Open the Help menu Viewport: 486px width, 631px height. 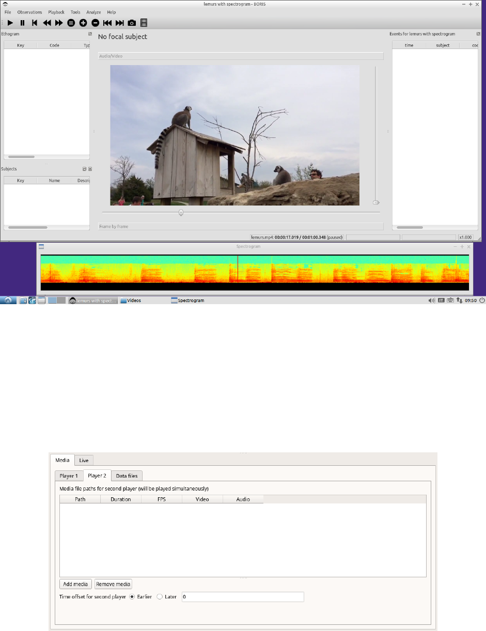111,12
